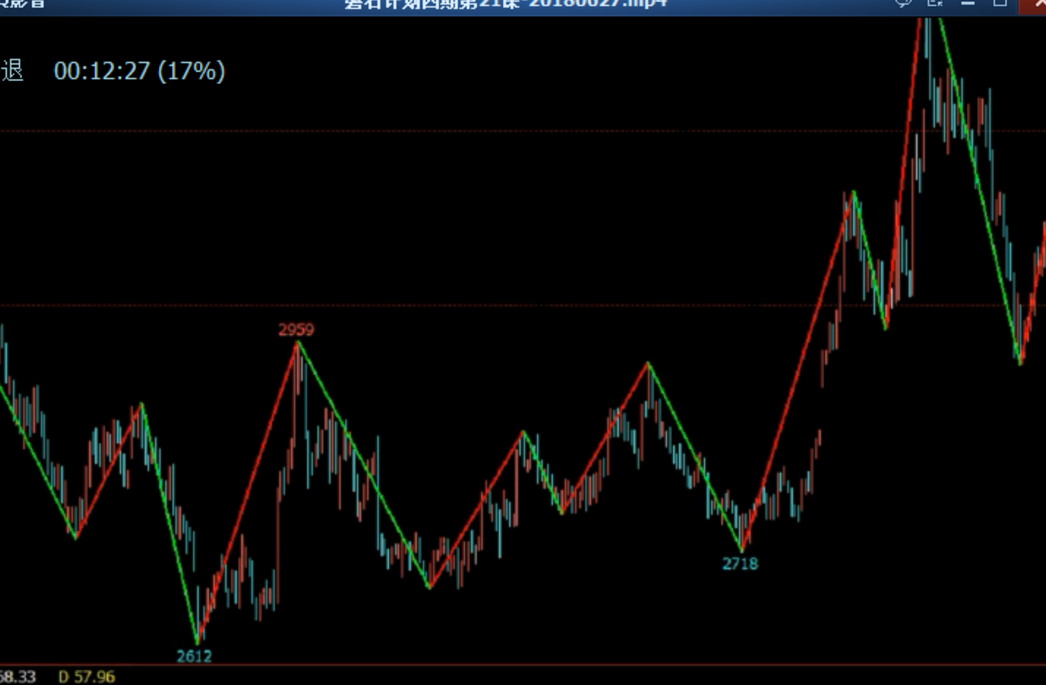The height and width of the screenshot is (685, 1046).
Task: Maximize the video player window
Action: click(1000, 3)
